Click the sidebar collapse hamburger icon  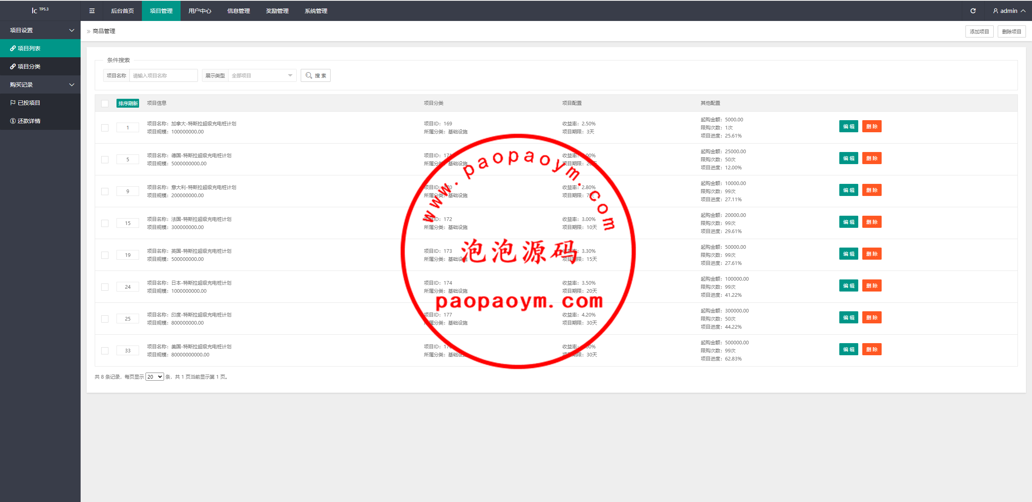(x=92, y=11)
